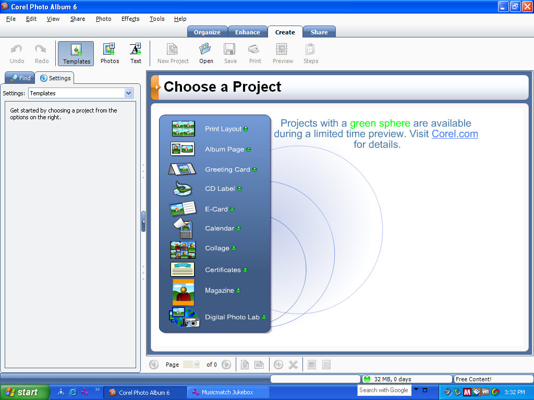
Task: Open the Search with Google dropdown arrow
Action: point(416,390)
